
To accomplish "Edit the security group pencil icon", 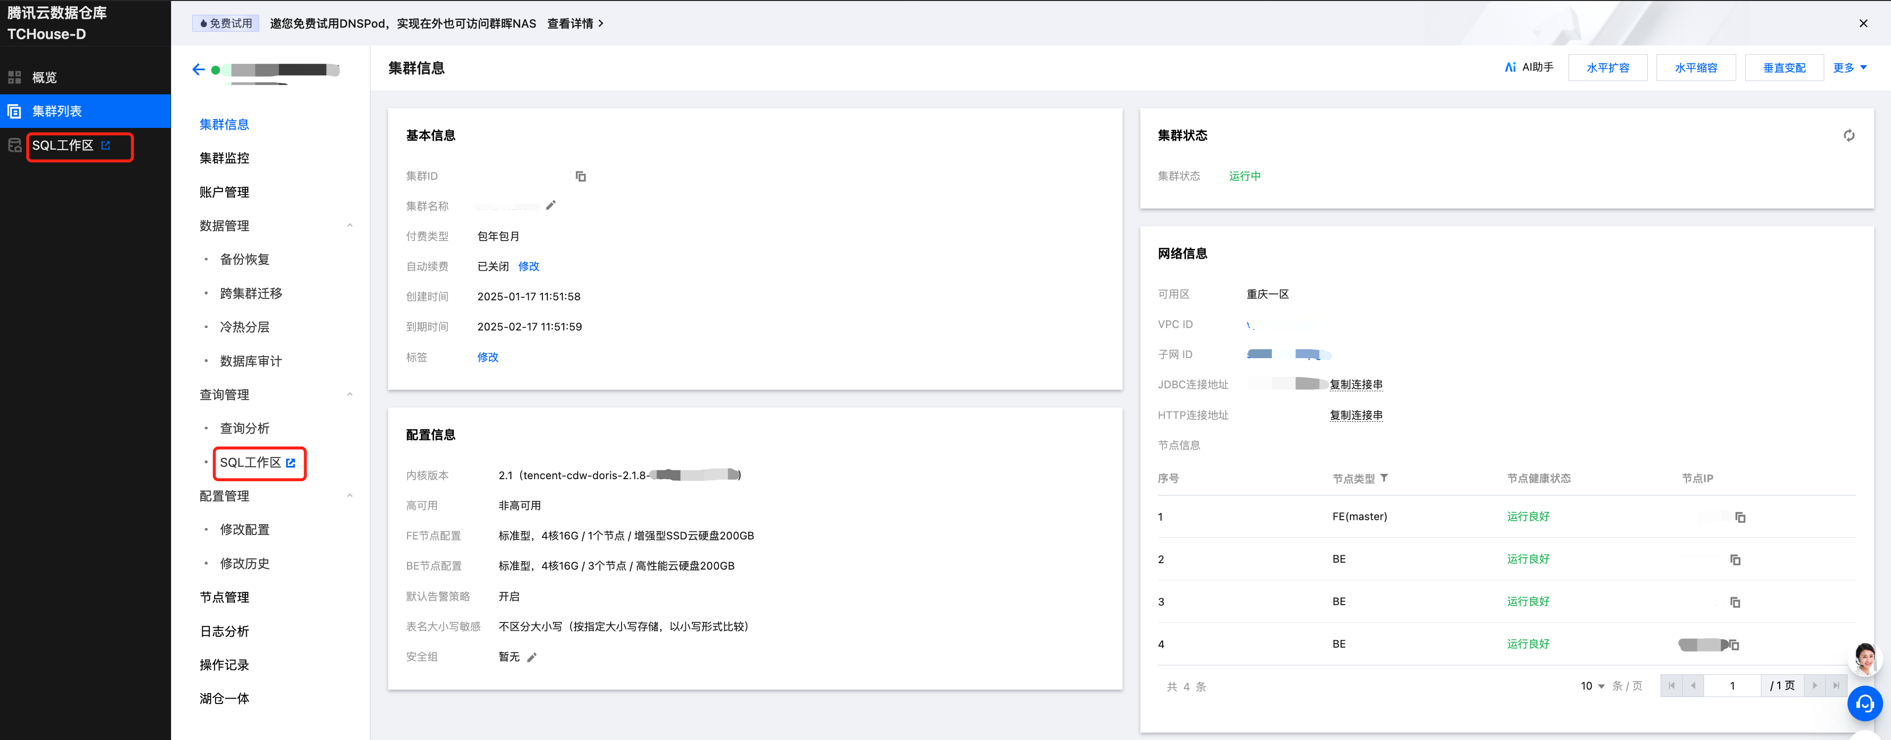I will (x=532, y=657).
